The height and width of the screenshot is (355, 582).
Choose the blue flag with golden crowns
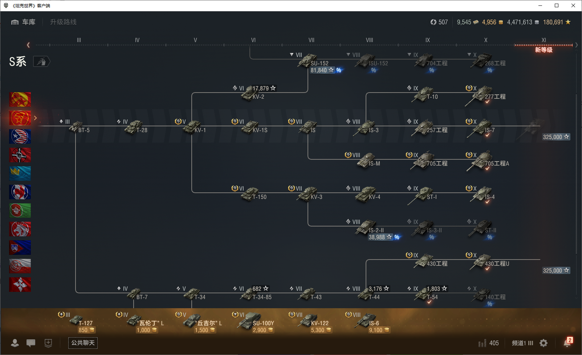click(x=20, y=174)
